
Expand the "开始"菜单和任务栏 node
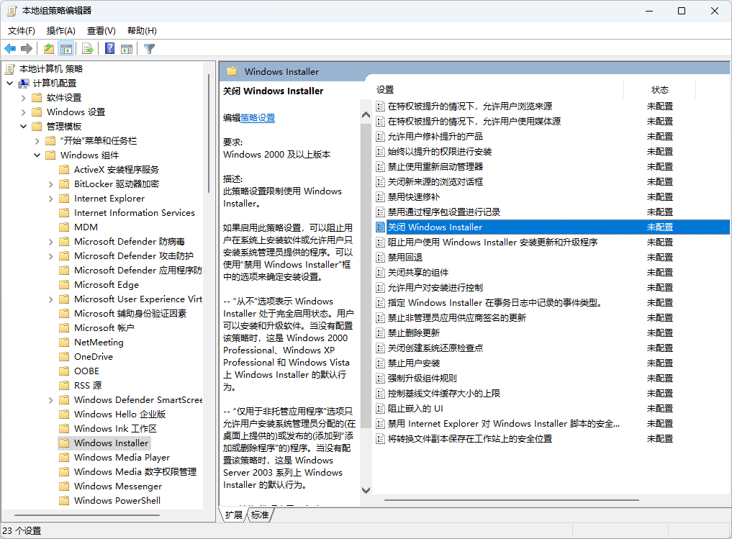37,141
